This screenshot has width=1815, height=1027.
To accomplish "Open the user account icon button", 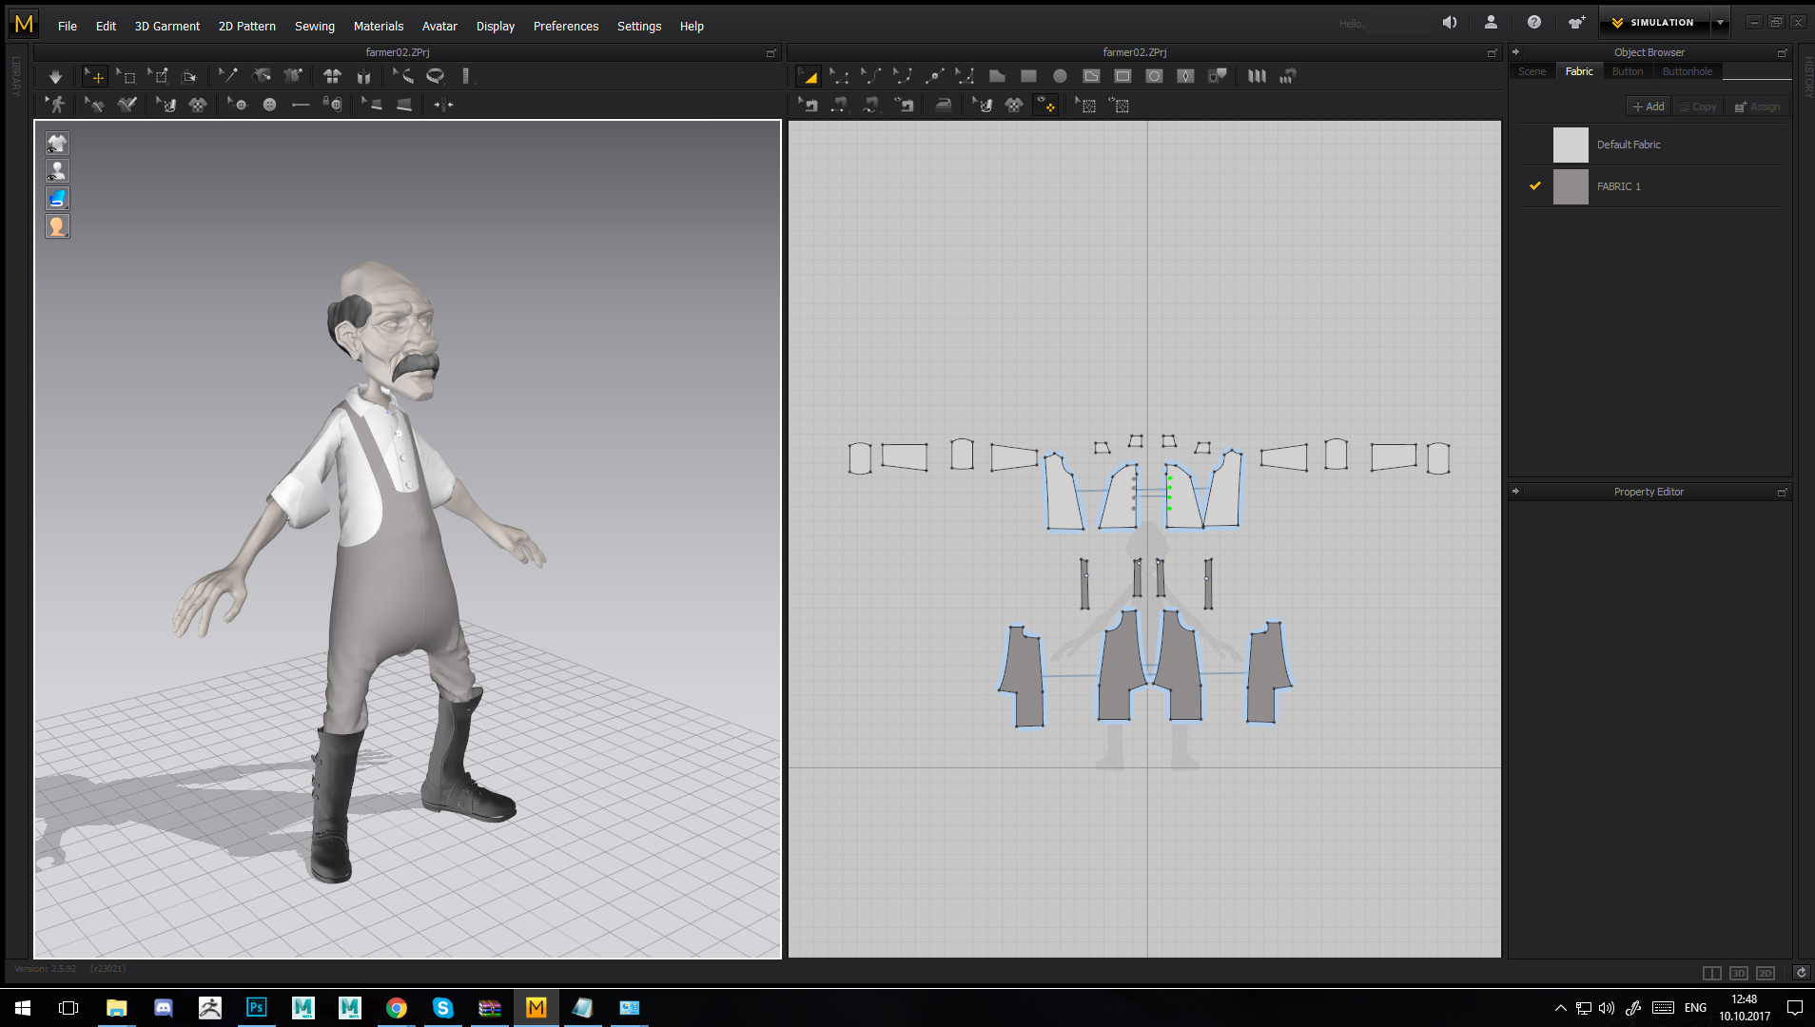I will [1491, 22].
